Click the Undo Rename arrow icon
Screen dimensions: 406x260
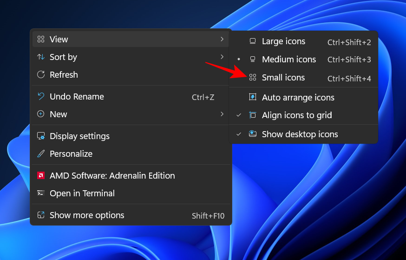[41, 97]
